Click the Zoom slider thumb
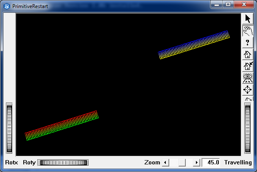This screenshot has width=257, height=172. click(x=182, y=163)
